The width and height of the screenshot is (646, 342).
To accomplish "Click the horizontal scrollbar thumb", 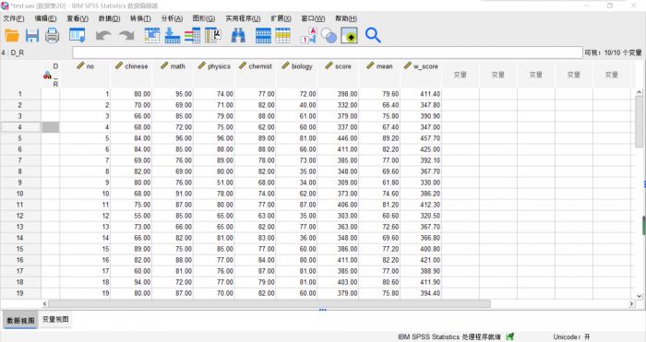I will click(269, 303).
